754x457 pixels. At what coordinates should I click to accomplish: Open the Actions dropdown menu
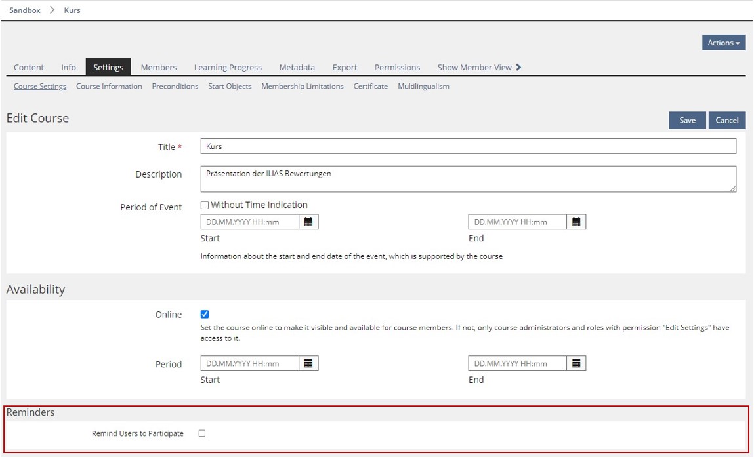pyautogui.click(x=723, y=43)
